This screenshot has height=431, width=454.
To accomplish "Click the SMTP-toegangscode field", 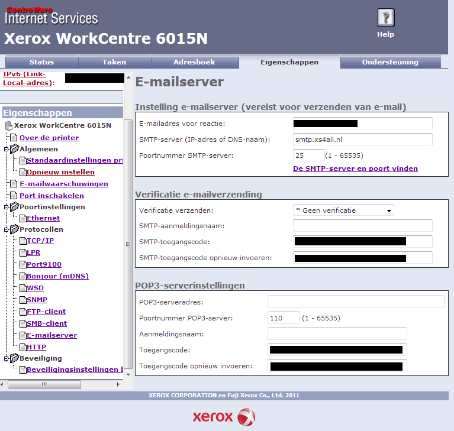I will coord(363,242).
